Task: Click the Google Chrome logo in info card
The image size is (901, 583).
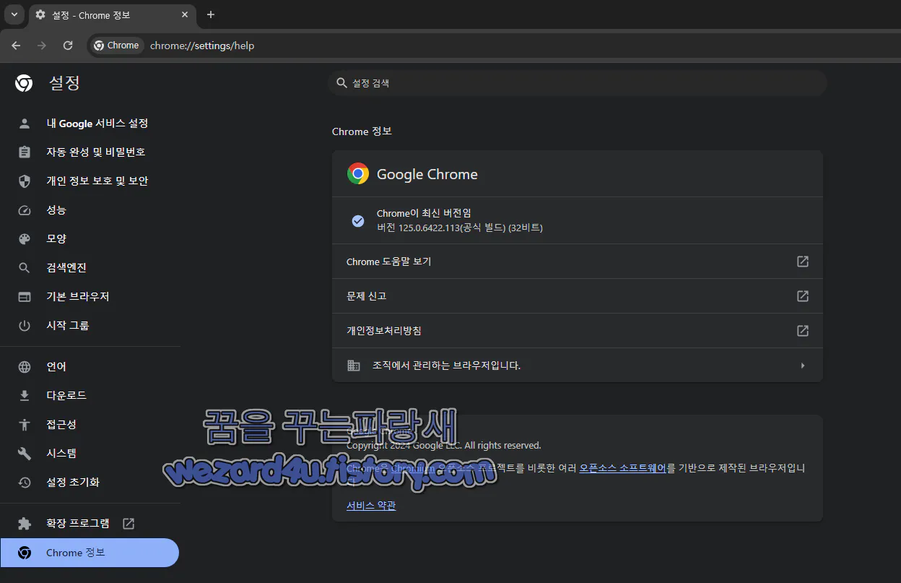Action: [x=358, y=174]
